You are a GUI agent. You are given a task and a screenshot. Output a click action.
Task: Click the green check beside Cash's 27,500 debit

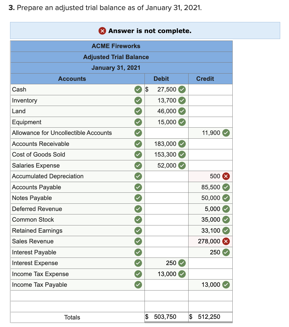pos(182,90)
